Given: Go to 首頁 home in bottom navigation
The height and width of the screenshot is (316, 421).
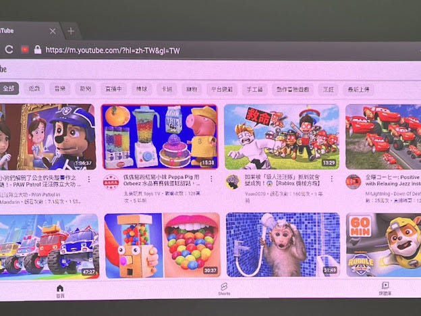Looking at the screenshot, I should 60,292.
